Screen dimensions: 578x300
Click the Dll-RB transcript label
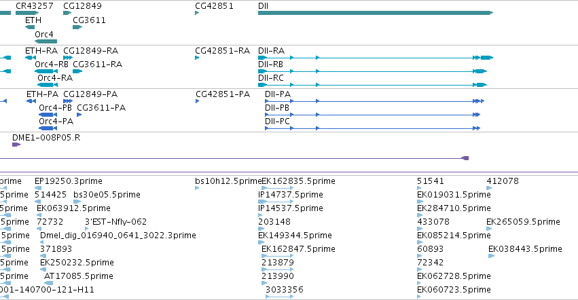pyautogui.click(x=270, y=64)
